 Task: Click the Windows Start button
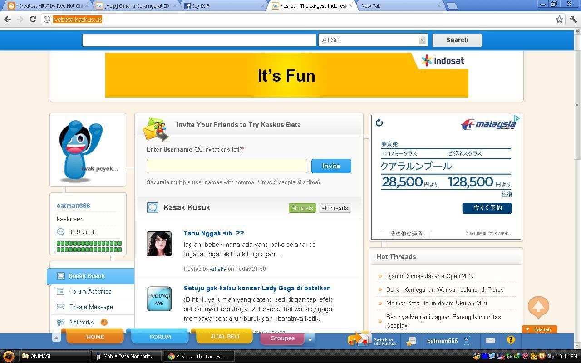tap(8, 356)
